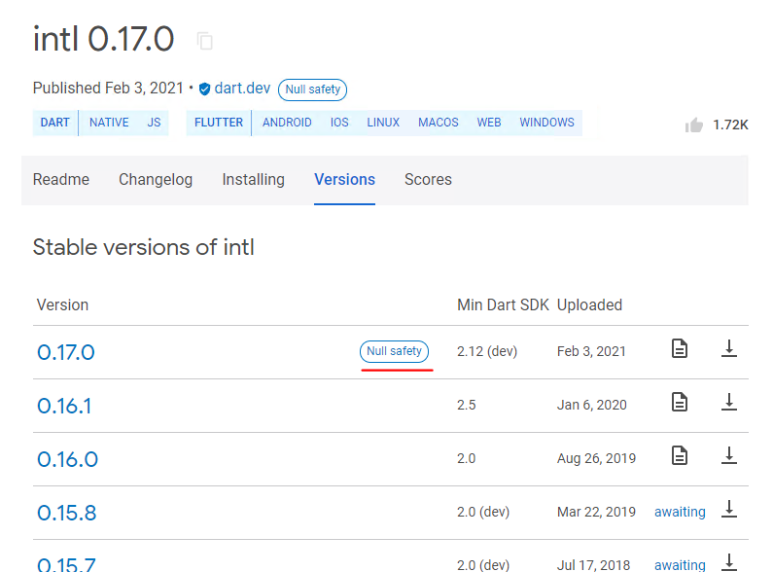This screenshot has width=773, height=572.
Task: Open the documentation icon for version 0.16.0
Action: point(680,455)
